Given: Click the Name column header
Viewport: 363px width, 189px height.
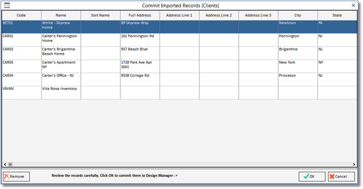Looking at the screenshot, I should tap(61, 15).
